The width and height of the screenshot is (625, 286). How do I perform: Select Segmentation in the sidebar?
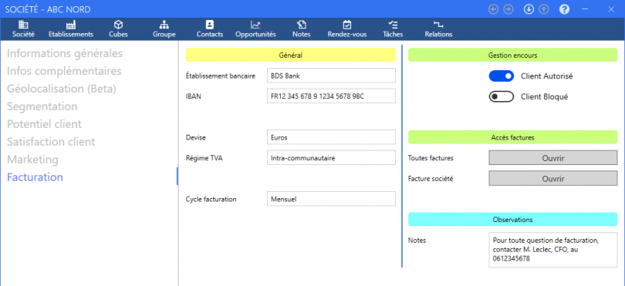point(42,106)
